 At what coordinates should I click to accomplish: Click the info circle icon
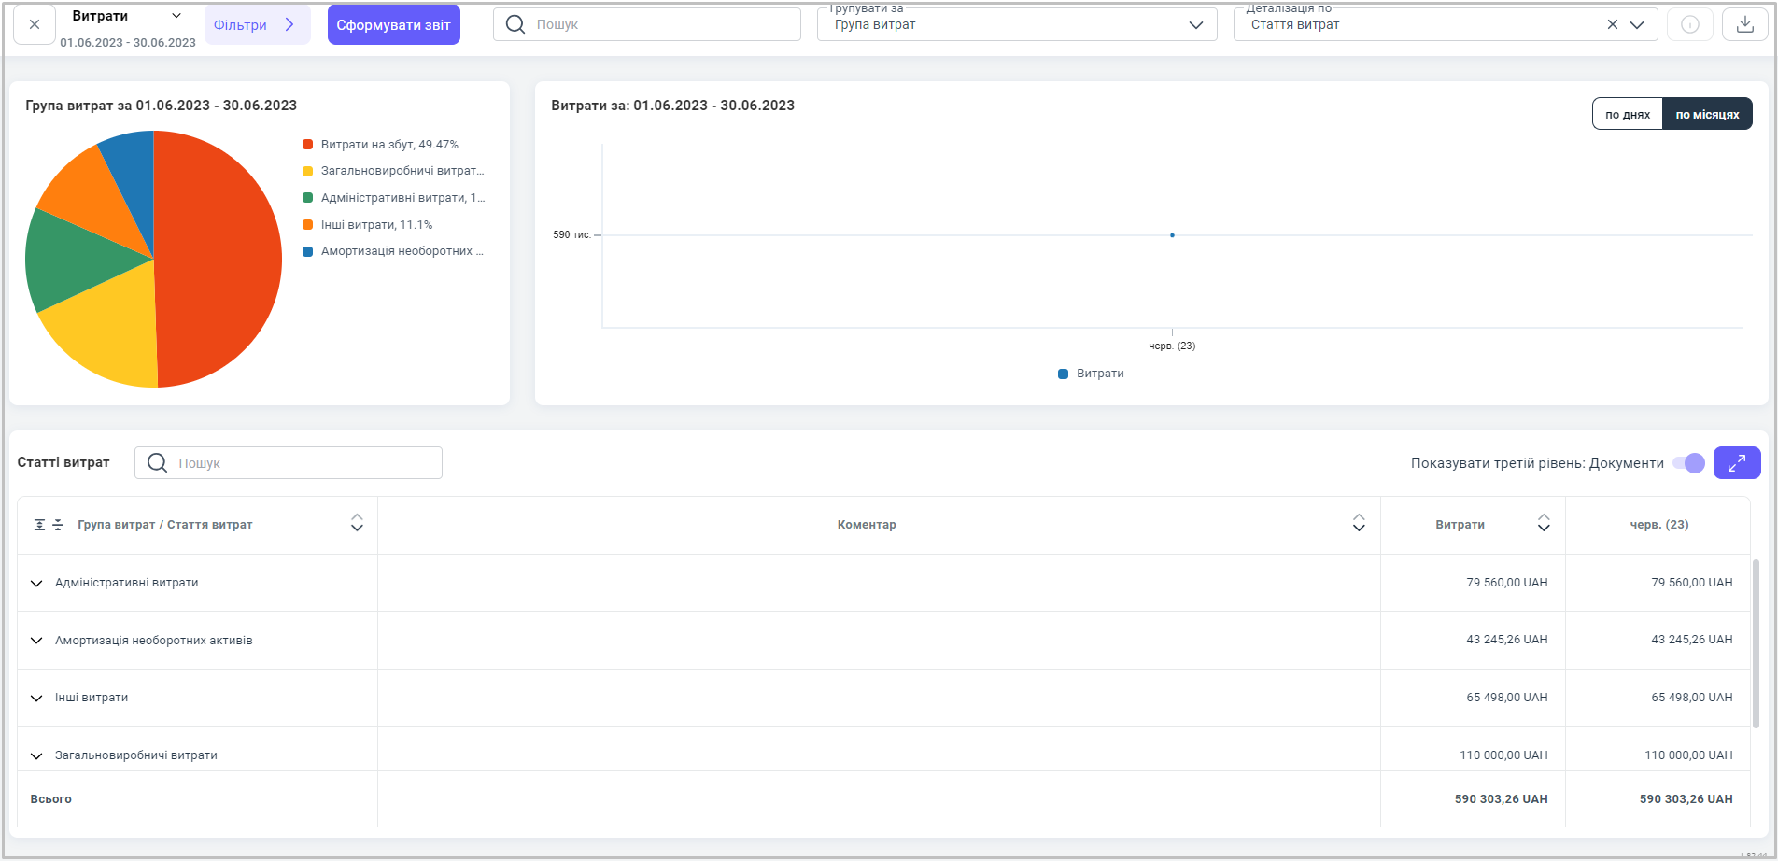tap(1689, 24)
